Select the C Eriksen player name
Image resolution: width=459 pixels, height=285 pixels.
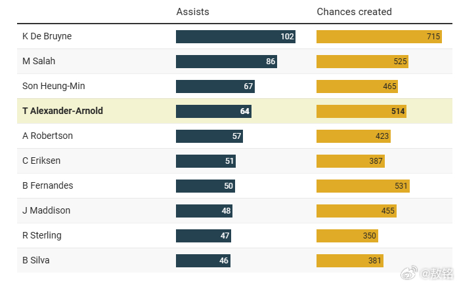41,161
